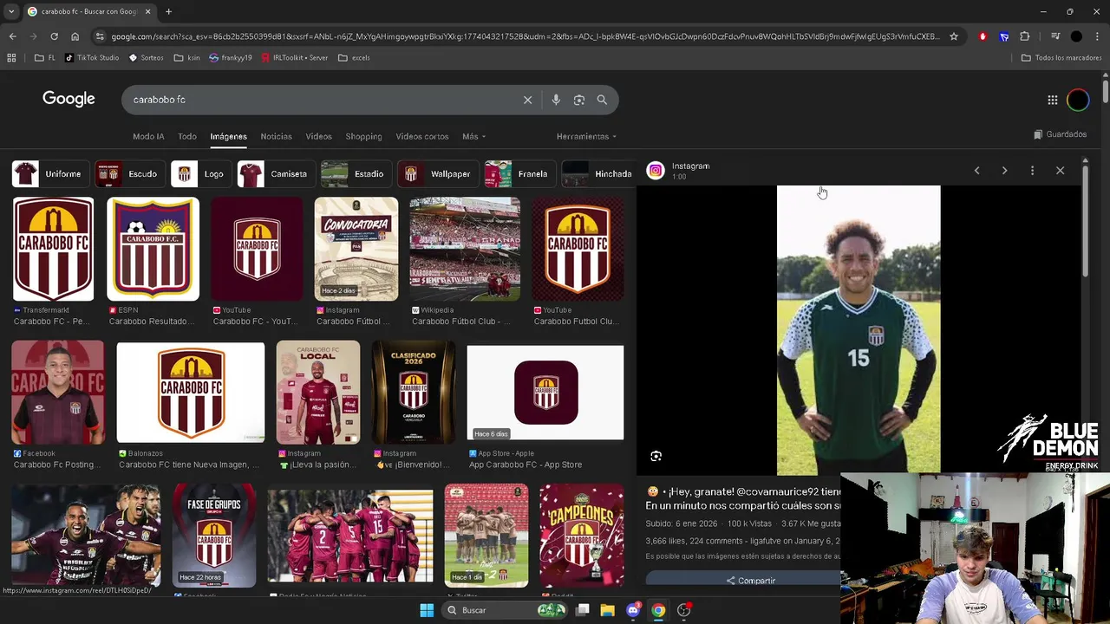This screenshot has height=624, width=1110.
Task: Open the Chrome apps grid in bookmarks bar
Action: tap(11, 58)
